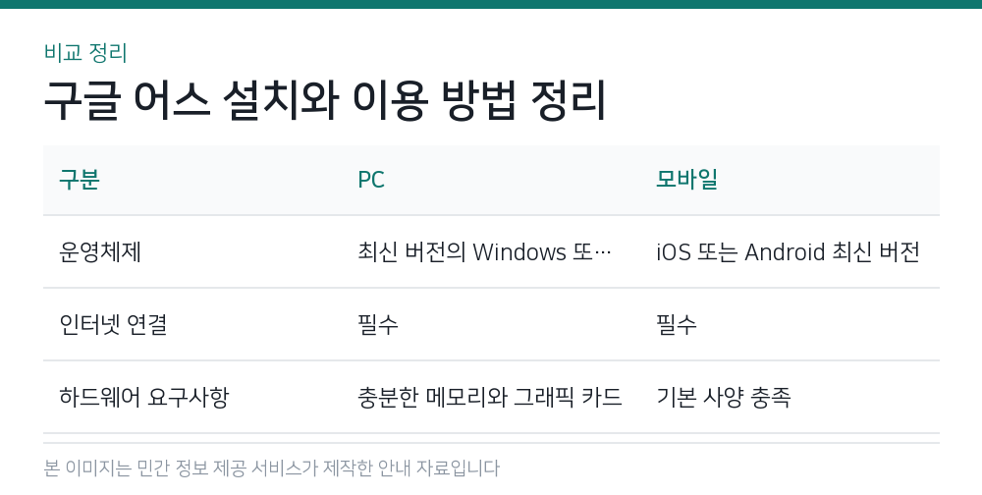Click the cell 'iOS 또는 Android 최신 버전'

click(788, 252)
